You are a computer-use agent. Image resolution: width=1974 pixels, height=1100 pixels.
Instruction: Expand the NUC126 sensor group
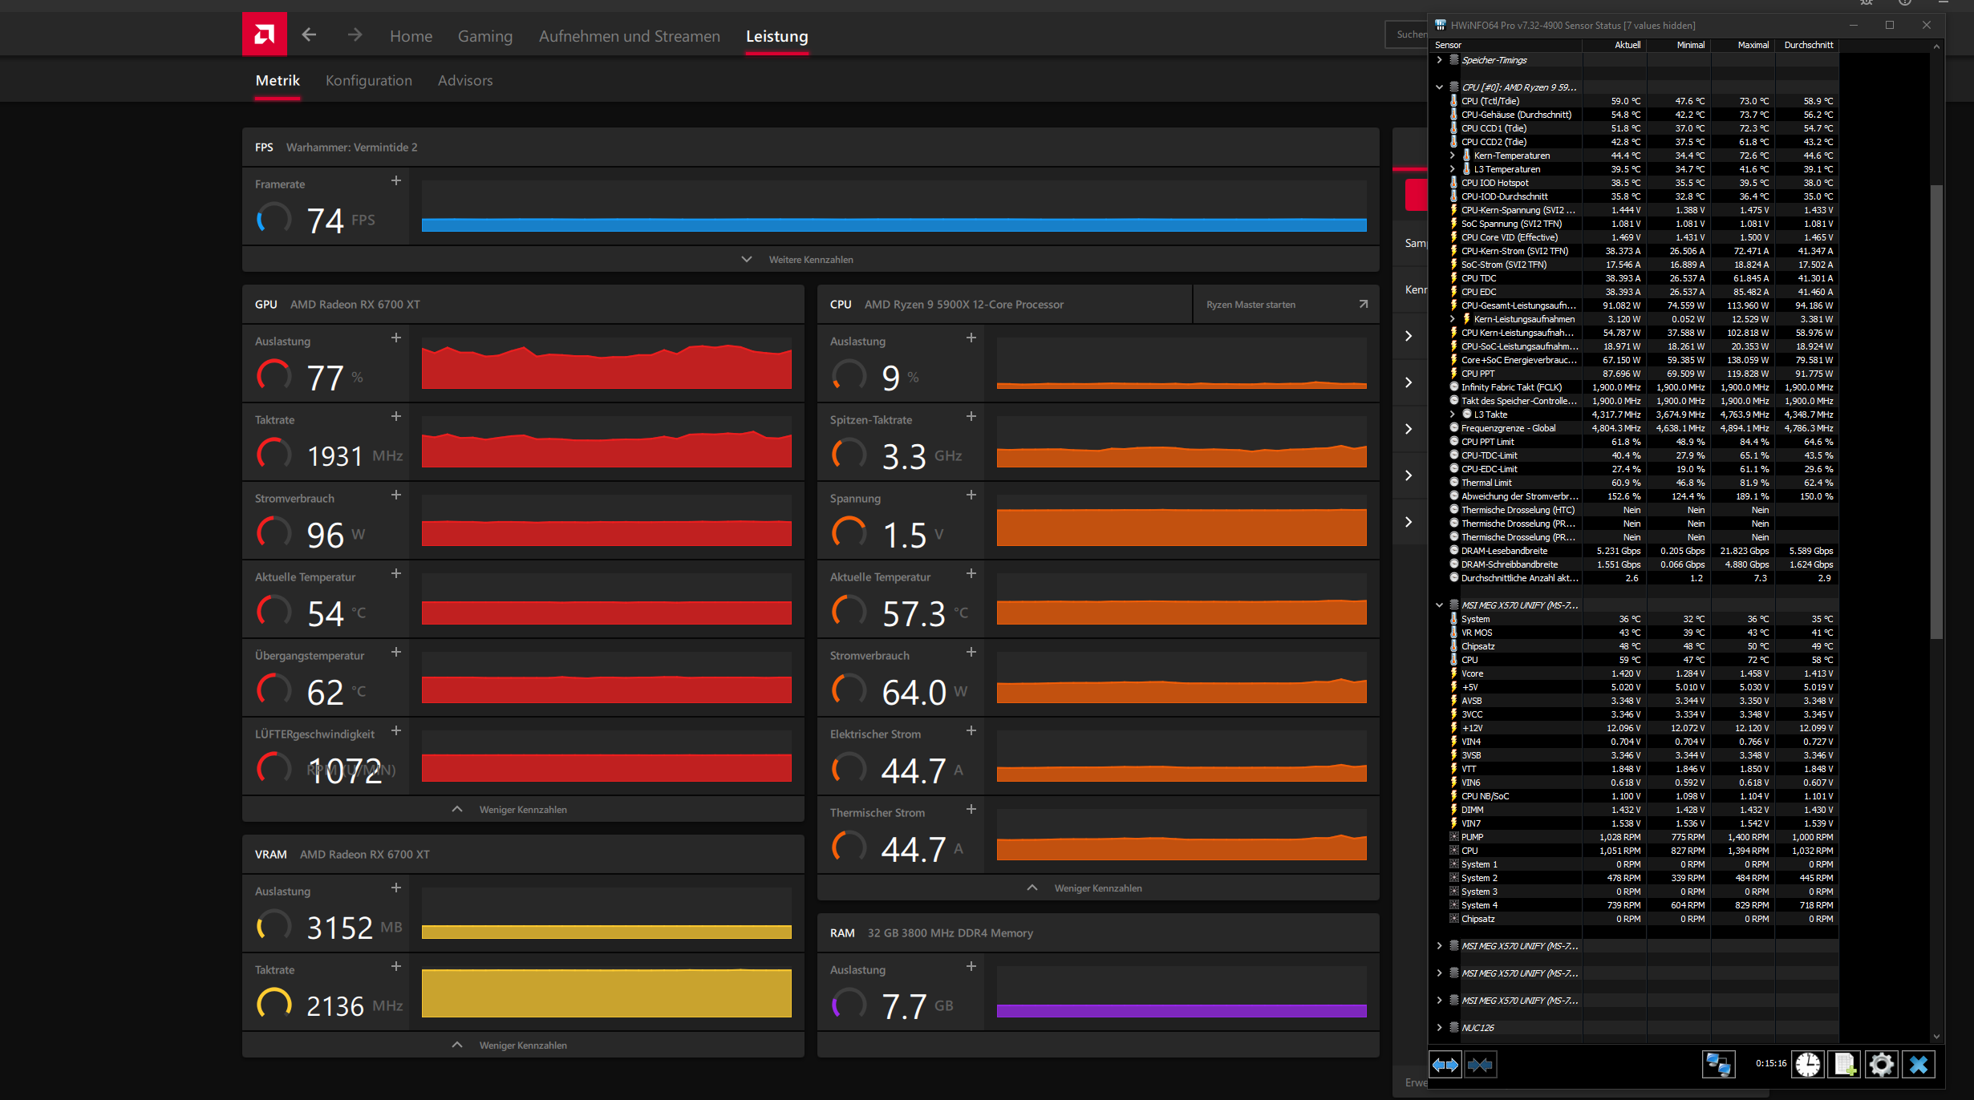pos(1439,1028)
